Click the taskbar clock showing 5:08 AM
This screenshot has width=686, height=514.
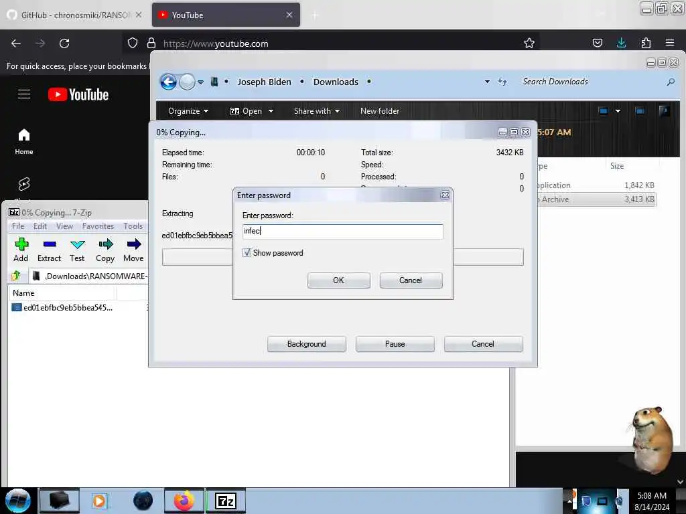click(x=652, y=501)
